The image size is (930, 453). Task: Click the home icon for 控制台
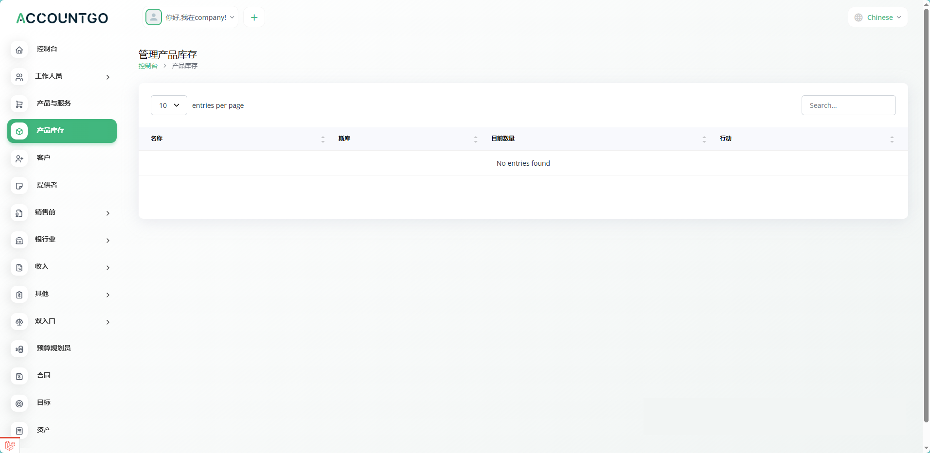pyautogui.click(x=19, y=50)
